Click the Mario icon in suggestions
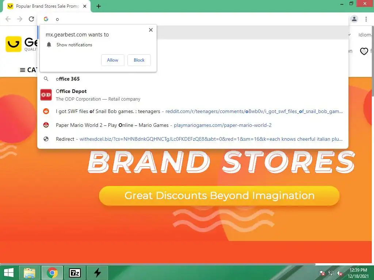This screenshot has height=280, width=374. (46, 125)
